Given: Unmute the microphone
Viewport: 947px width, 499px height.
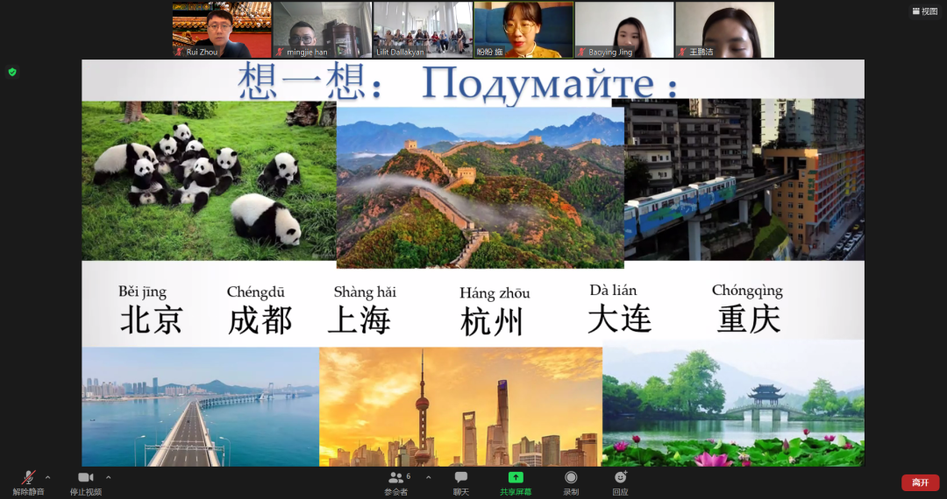Looking at the screenshot, I should pos(28,482).
